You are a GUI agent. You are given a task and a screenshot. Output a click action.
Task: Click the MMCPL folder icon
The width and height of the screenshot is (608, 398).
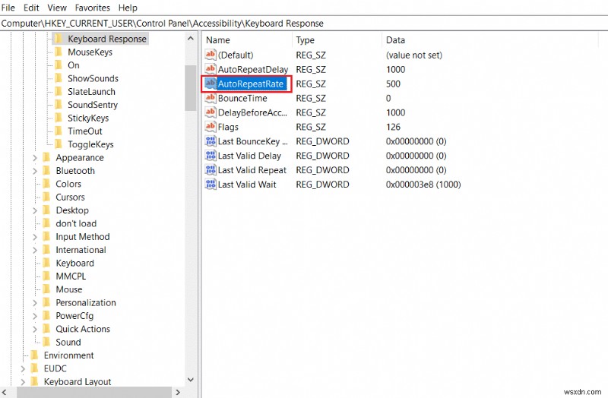46,276
